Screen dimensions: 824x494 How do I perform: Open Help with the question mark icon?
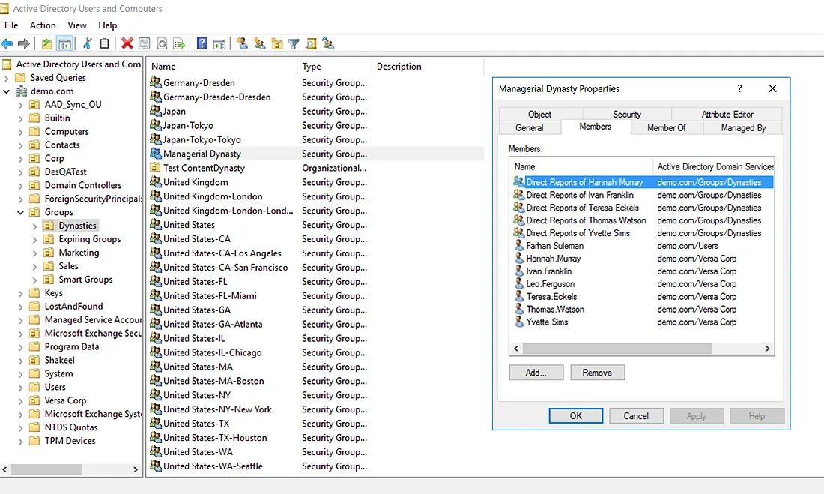click(202, 44)
